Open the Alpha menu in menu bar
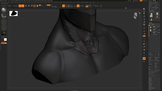This screenshot has height=91, width=162. click(2, 2)
